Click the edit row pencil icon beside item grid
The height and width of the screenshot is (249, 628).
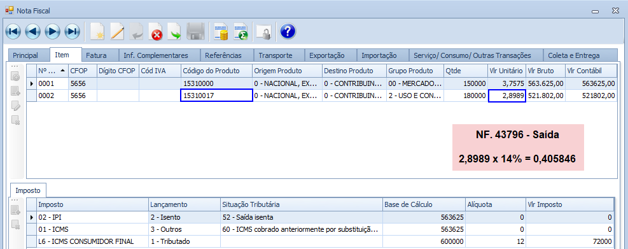coord(16,106)
